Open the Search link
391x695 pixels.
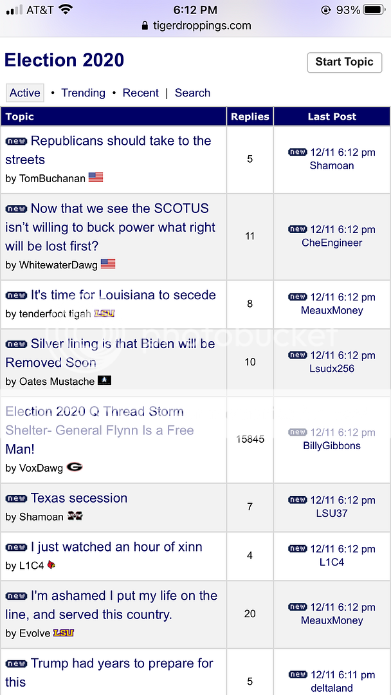click(x=192, y=93)
